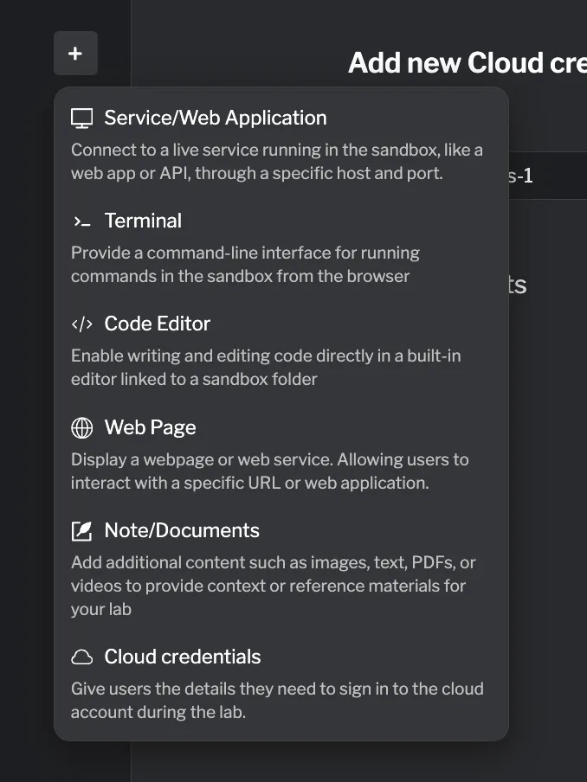Image resolution: width=587 pixels, height=782 pixels.
Task: Choose Service/Web Application from the menu
Action: [x=216, y=117]
